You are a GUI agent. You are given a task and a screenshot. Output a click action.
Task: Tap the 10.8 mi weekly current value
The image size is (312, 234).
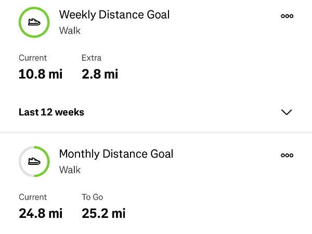click(x=41, y=74)
